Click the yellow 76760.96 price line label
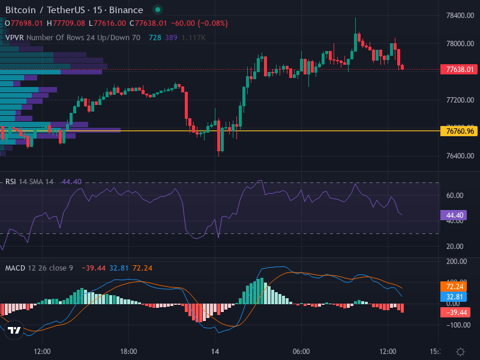Viewport: 480px width, 360px height. 458,131
